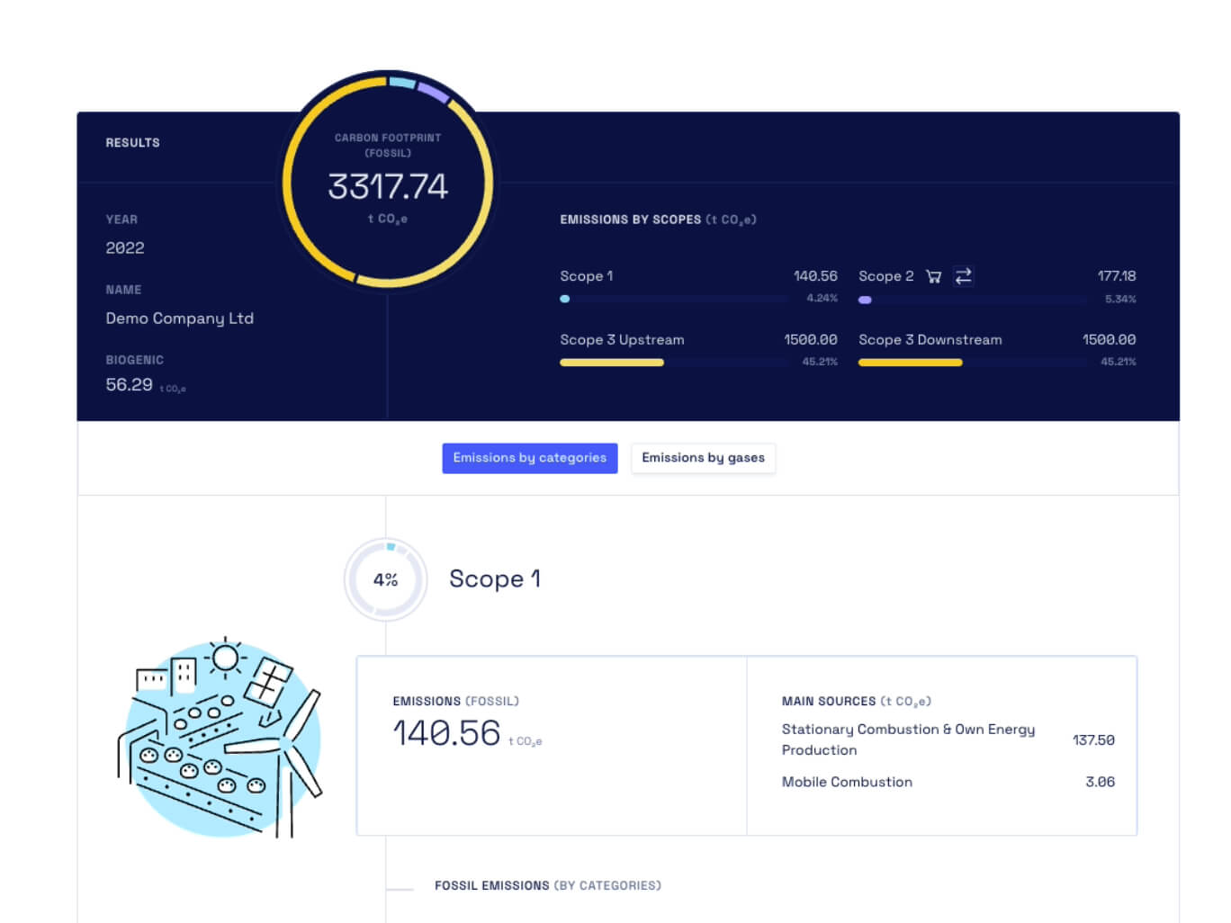The height and width of the screenshot is (923, 1231).
Task: Click the shopping cart icon beside Scope 2
Action: [933, 276]
